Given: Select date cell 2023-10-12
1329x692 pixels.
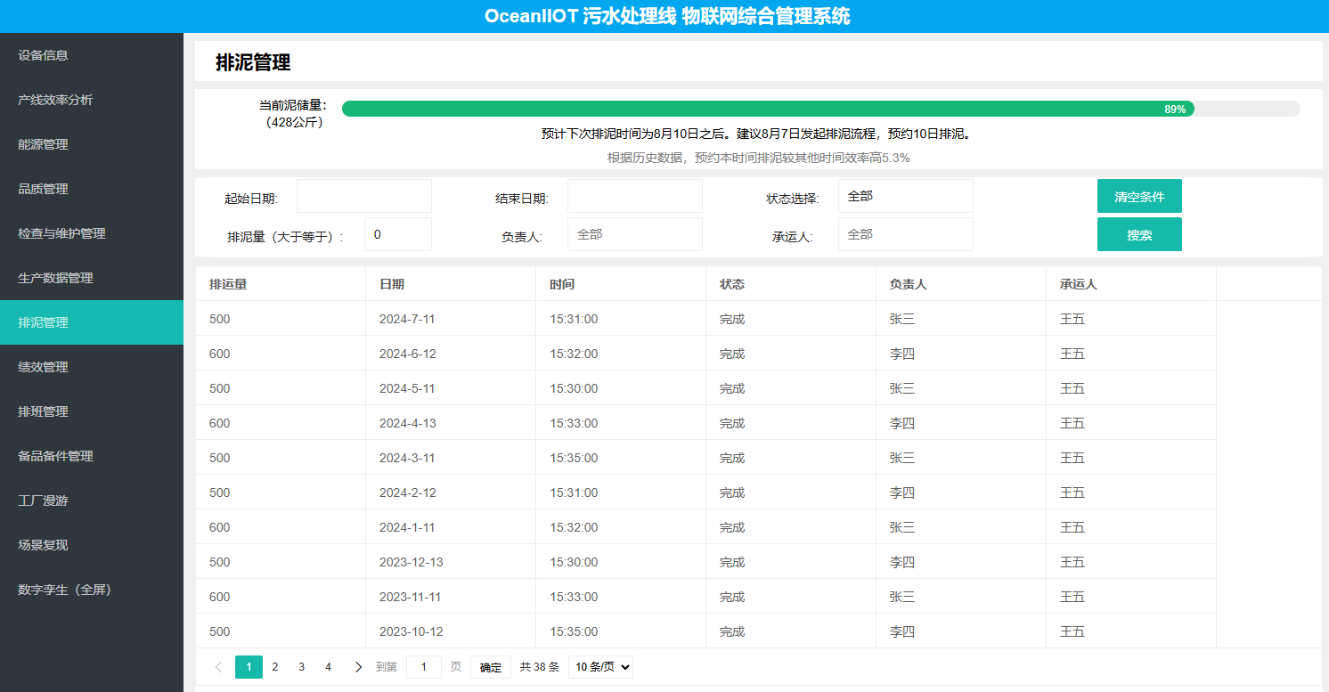Looking at the screenshot, I should 451,631.
